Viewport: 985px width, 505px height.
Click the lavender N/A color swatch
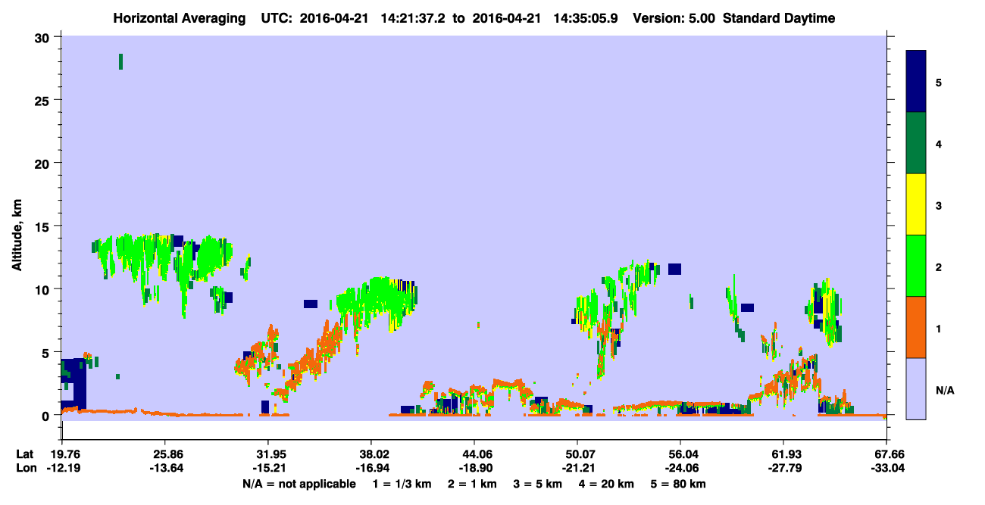(x=916, y=388)
